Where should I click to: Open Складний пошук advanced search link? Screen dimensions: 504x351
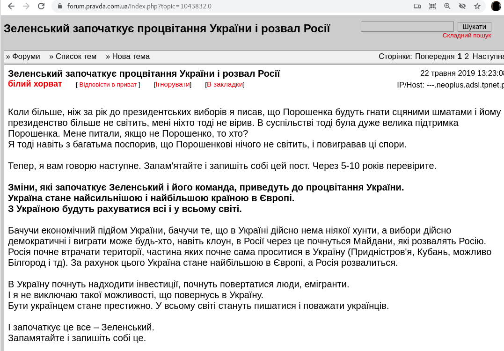pos(467,36)
